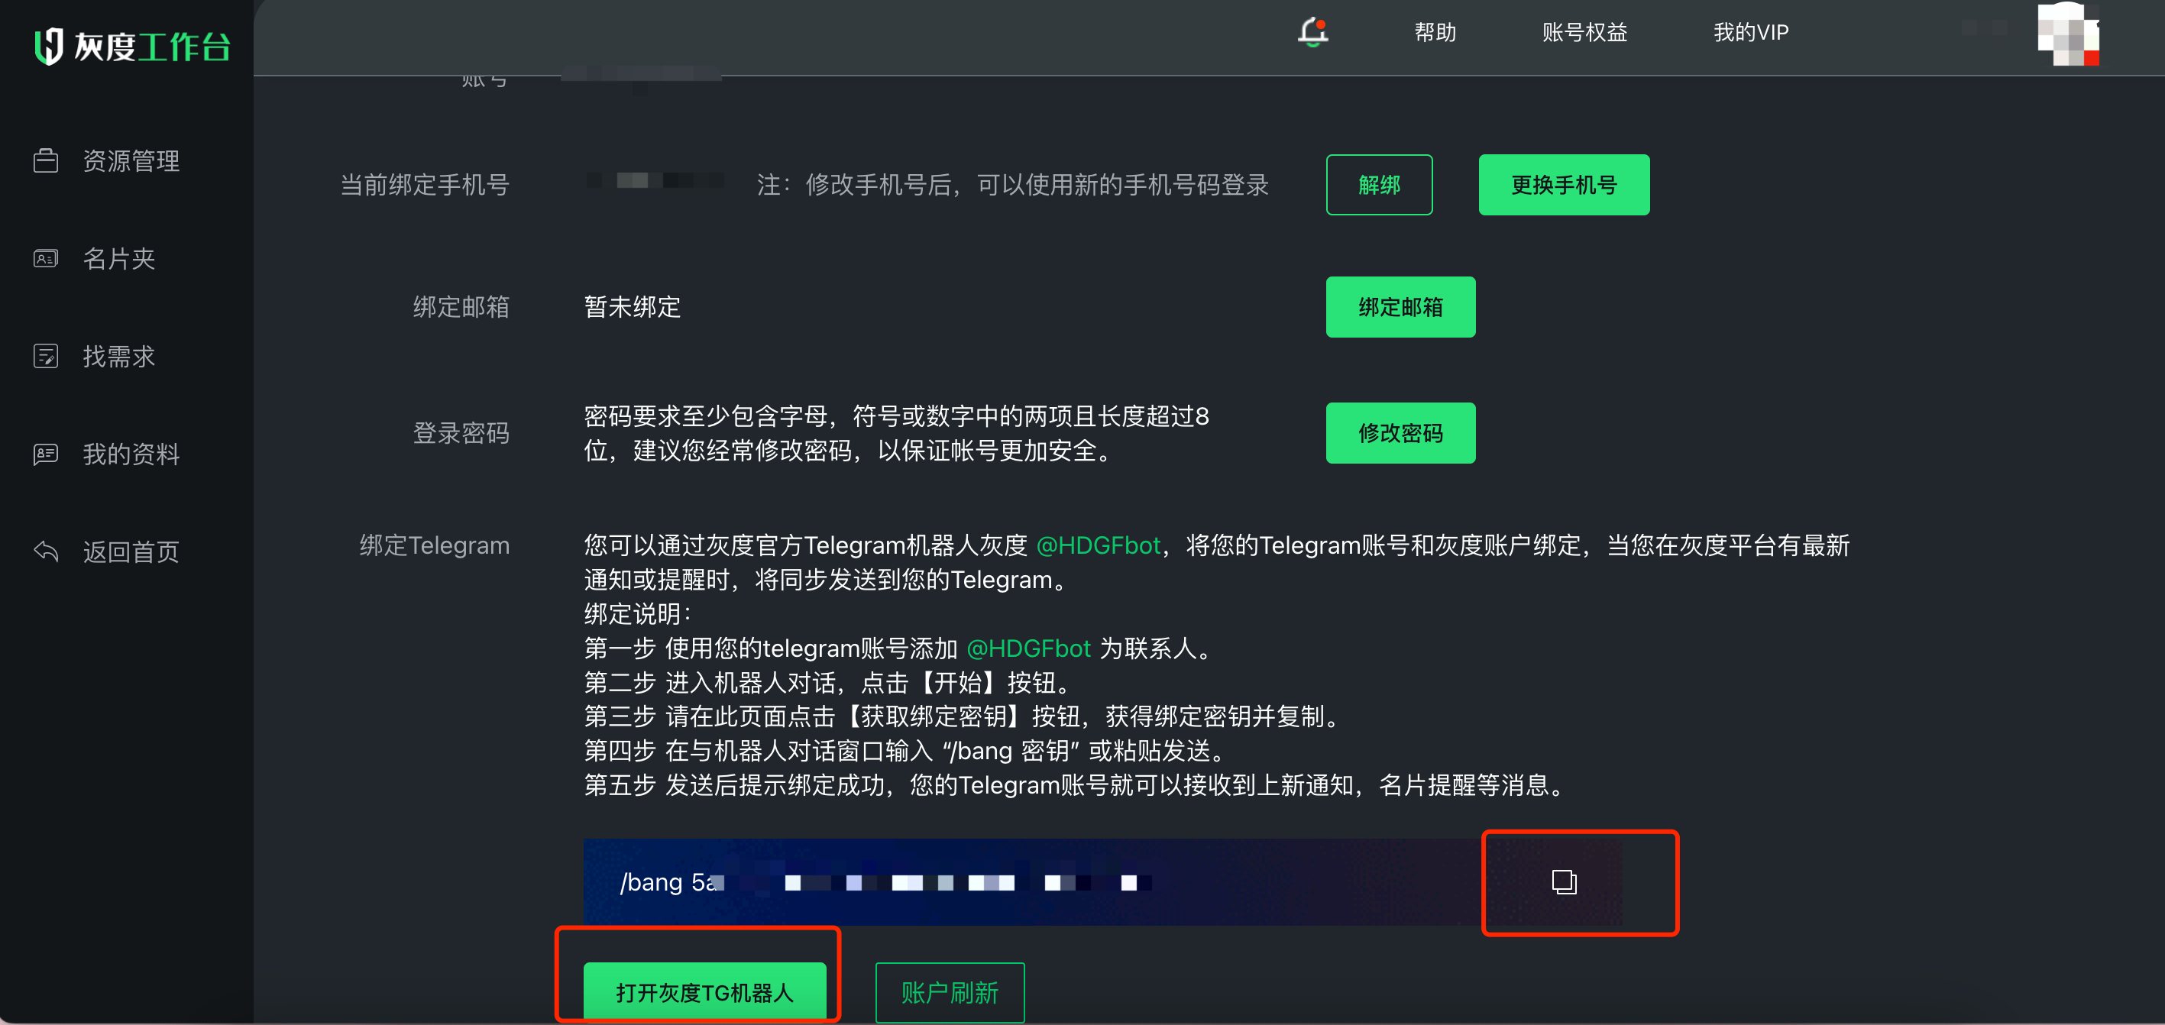
Task: Click the 我的资料 profile card icon
Action: click(45, 454)
